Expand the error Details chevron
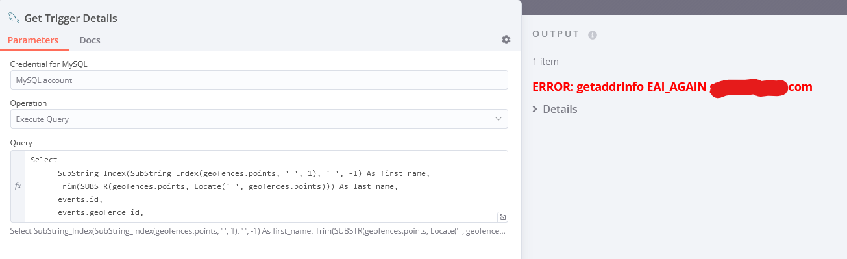Viewport: 847px width, 259px height. point(535,109)
